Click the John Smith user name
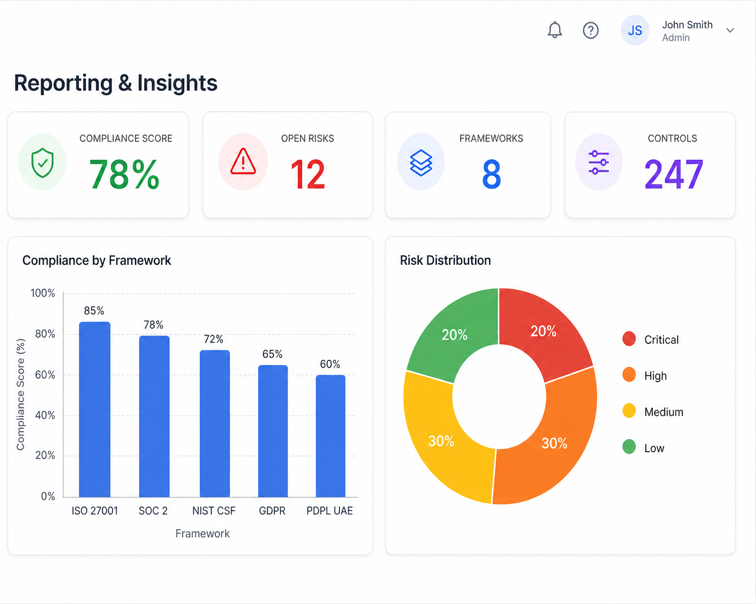 coord(687,25)
